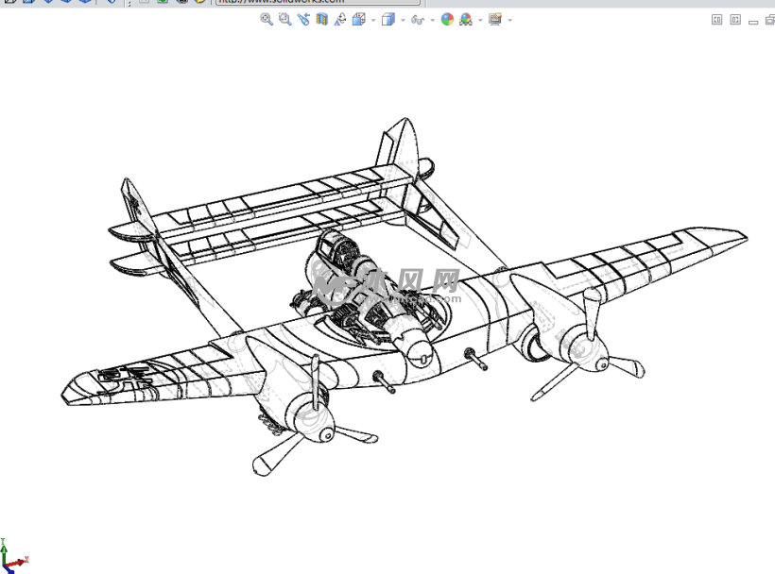775x574 pixels.
Task: Click the solidworks.com address field
Action: pyautogui.click(x=318, y=2)
